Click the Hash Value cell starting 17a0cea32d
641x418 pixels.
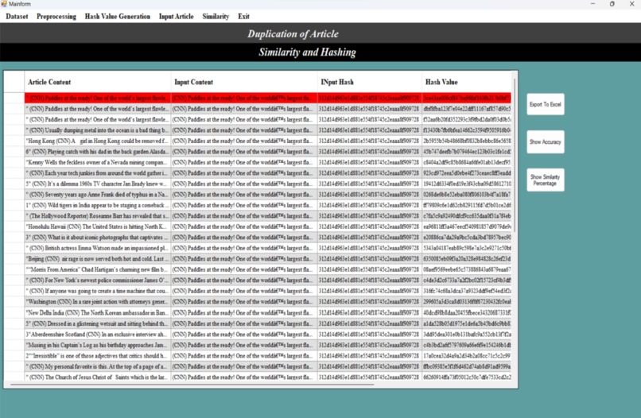click(467, 355)
